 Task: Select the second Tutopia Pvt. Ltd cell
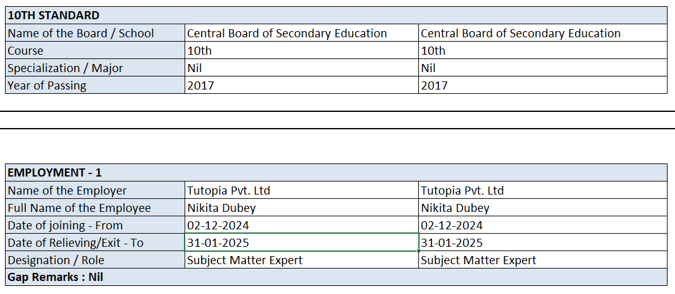coord(462,191)
